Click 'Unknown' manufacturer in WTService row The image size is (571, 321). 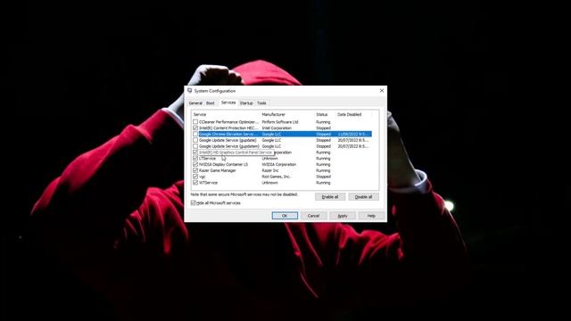pyautogui.click(x=269, y=183)
